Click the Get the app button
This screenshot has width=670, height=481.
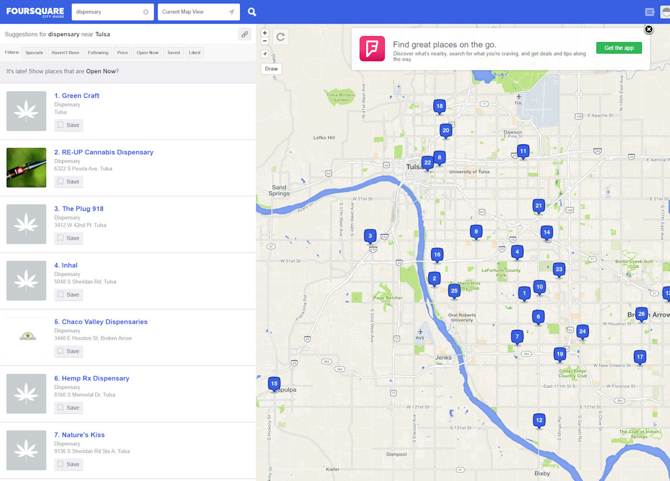point(619,48)
